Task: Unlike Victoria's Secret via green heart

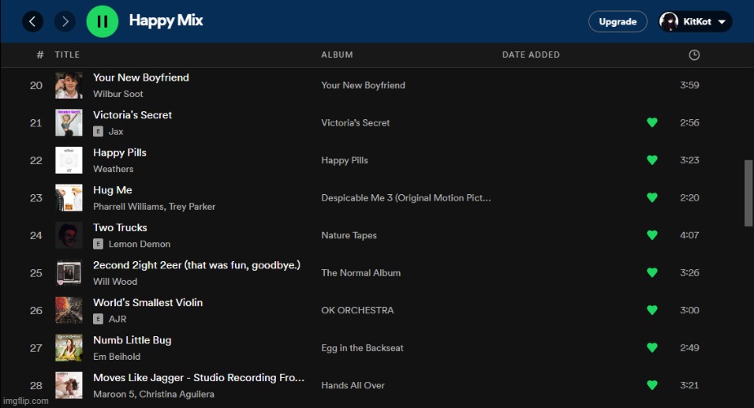Action: click(652, 122)
